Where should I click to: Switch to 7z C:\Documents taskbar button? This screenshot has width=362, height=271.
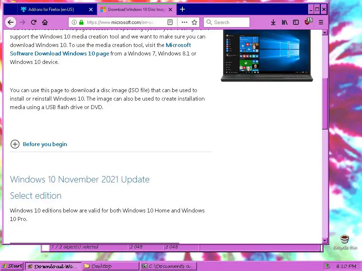tap(168, 266)
